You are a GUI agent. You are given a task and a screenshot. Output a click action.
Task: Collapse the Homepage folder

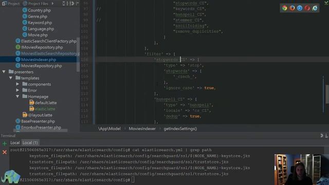(17, 97)
